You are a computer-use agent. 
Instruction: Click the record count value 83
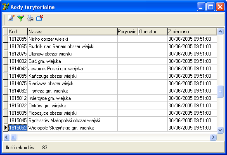click(x=45, y=148)
